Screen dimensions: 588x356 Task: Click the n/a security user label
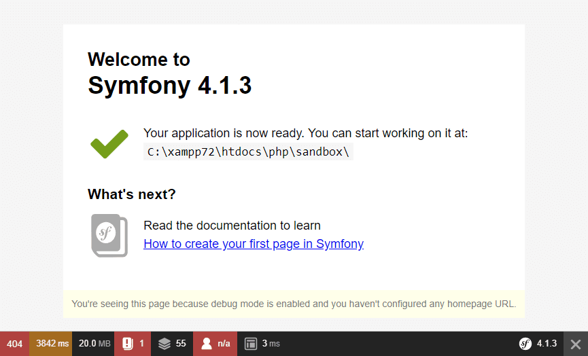point(224,344)
